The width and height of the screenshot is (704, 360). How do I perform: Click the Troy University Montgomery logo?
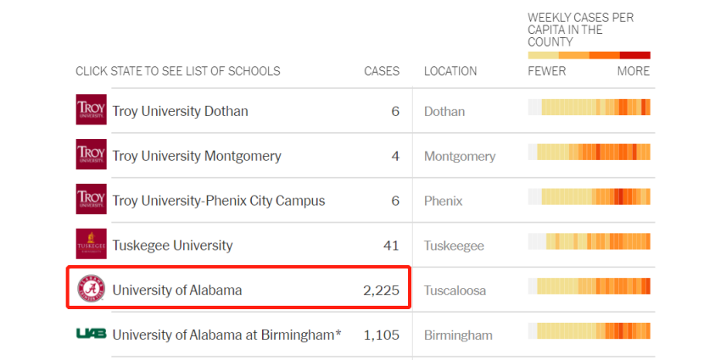[91, 154]
